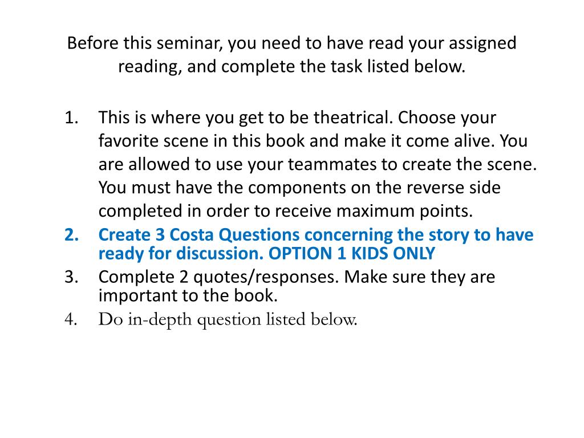
Task: Click list number 3
Action: pos(71,277)
